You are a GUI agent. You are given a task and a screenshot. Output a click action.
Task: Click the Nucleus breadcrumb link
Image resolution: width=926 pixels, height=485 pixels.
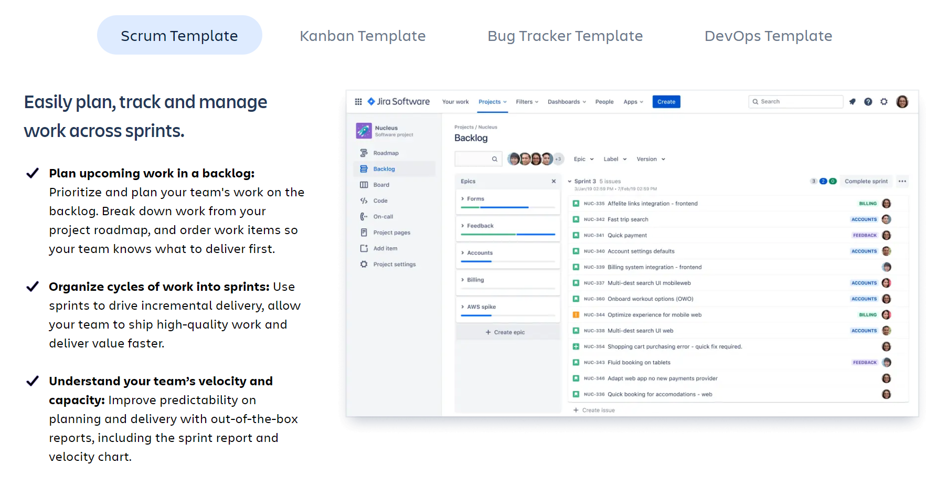pos(488,127)
